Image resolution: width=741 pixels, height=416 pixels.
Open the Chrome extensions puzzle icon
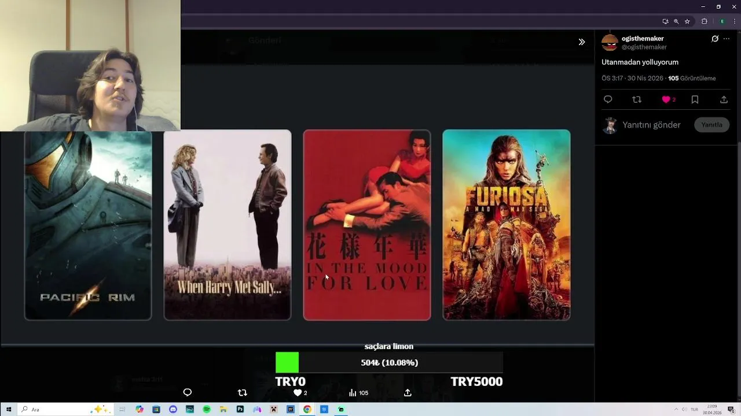click(705, 21)
